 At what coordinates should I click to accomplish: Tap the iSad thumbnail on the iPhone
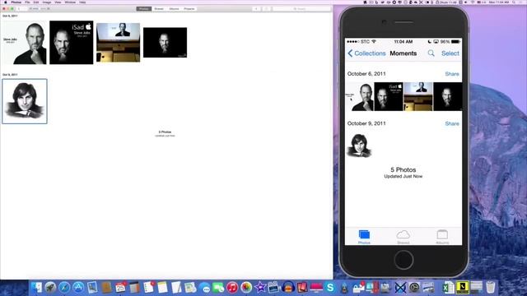pyautogui.click(x=389, y=96)
